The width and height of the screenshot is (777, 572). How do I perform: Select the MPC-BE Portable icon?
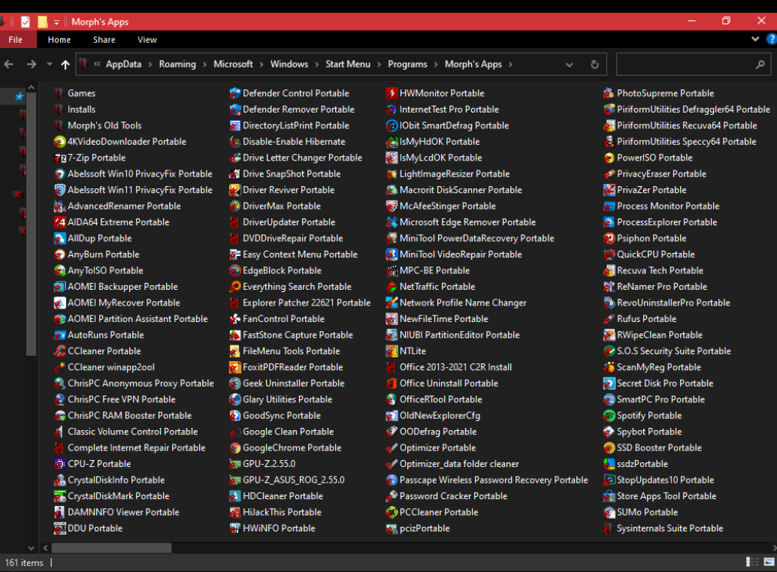(392, 271)
